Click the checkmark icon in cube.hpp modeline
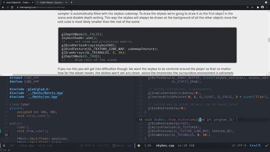 coord(130,146)
